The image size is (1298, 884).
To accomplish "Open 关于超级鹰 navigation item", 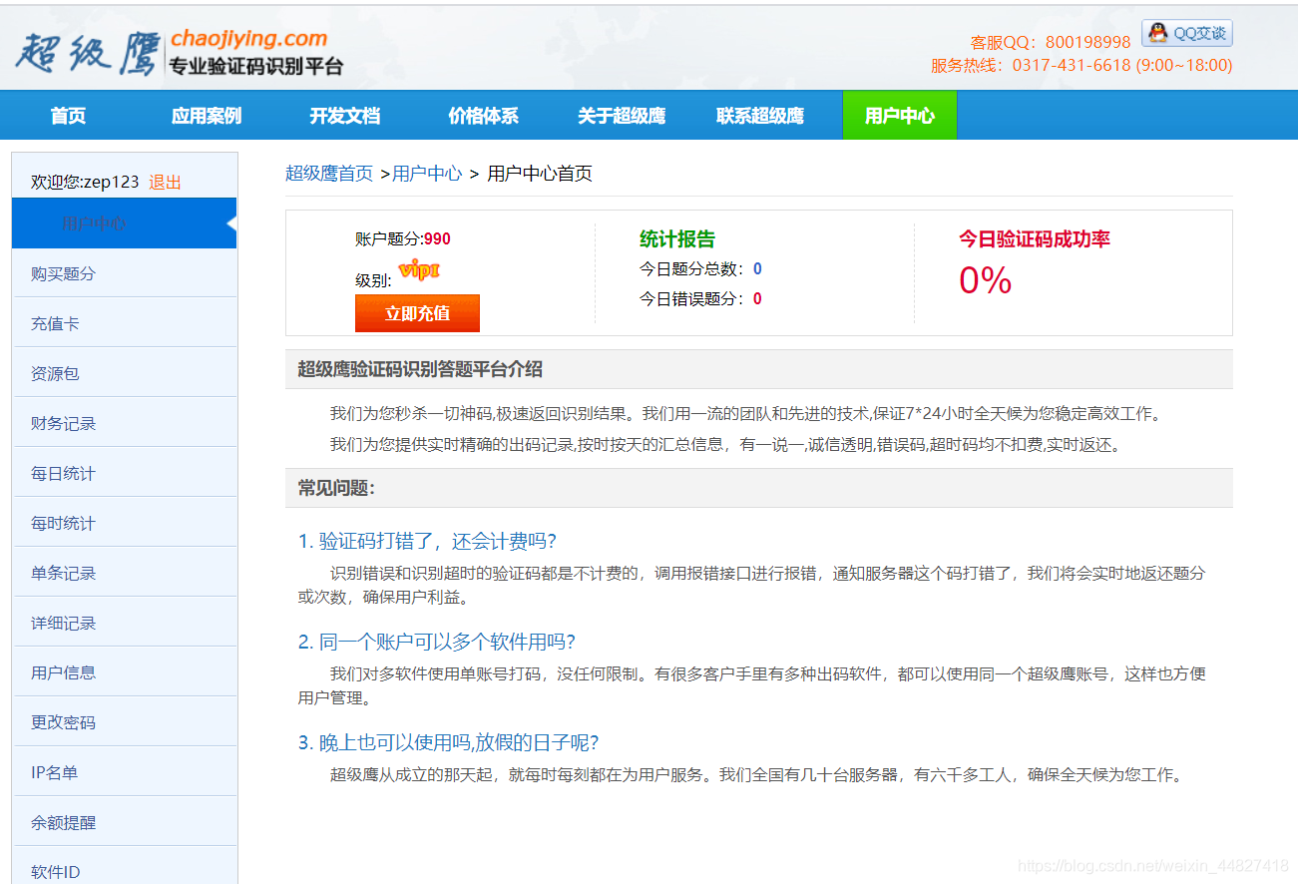I will pos(622,116).
